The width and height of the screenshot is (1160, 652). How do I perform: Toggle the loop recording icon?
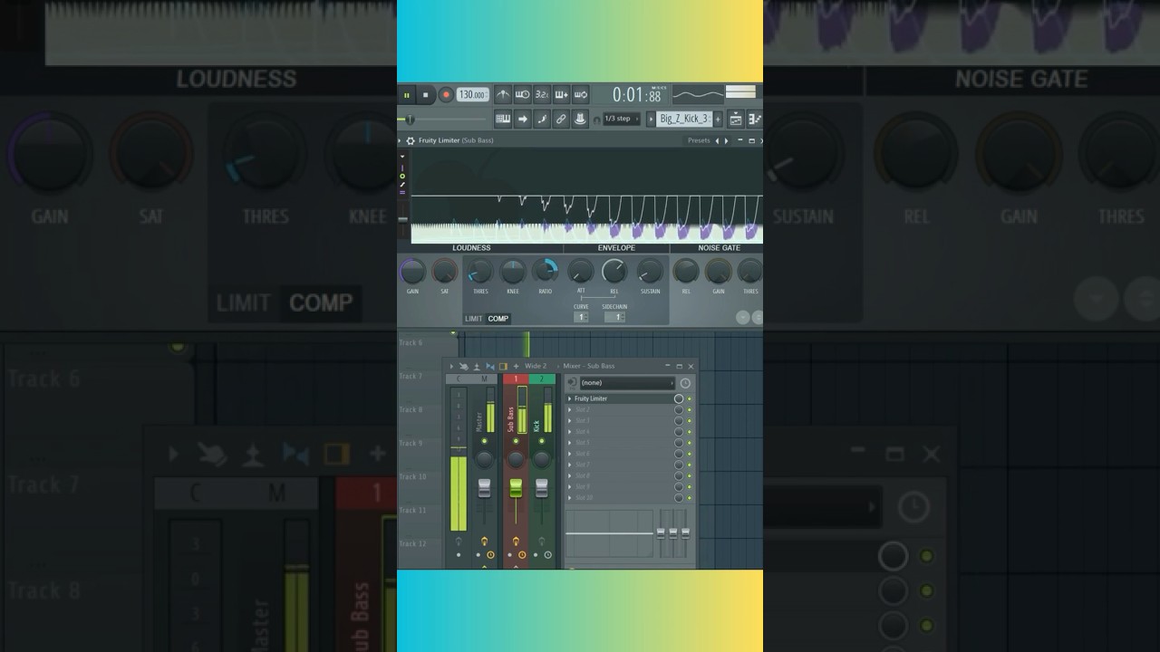point(581,94)
